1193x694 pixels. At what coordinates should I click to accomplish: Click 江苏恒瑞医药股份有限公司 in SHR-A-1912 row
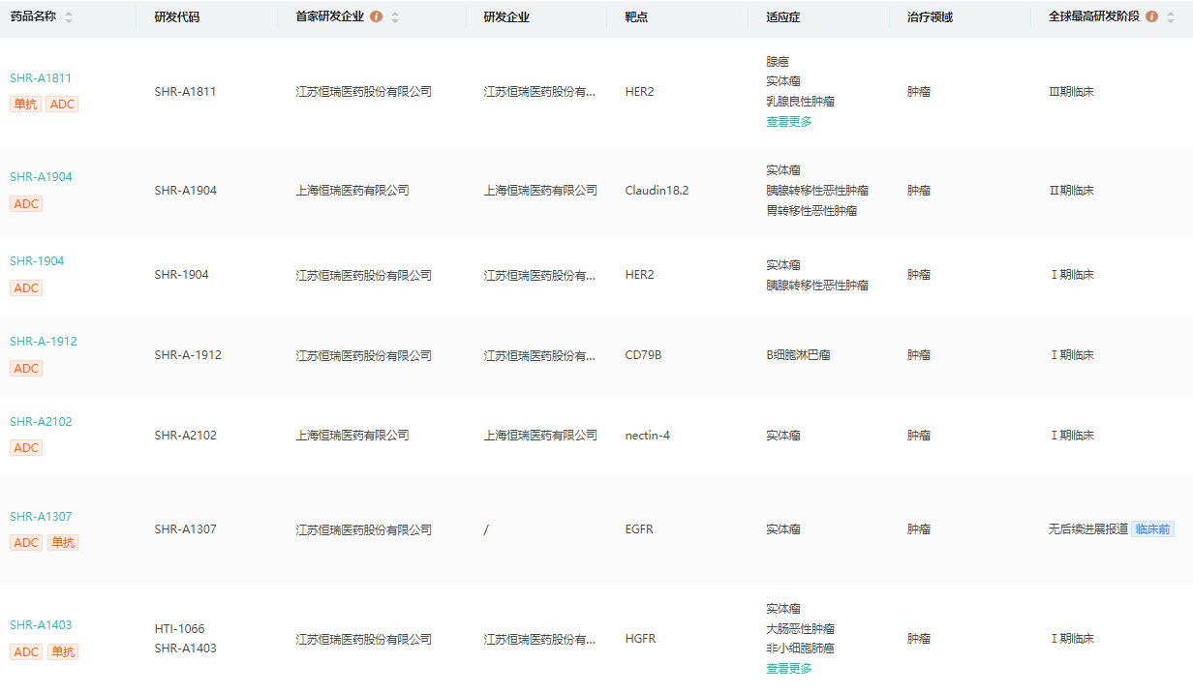click(364, 355)
